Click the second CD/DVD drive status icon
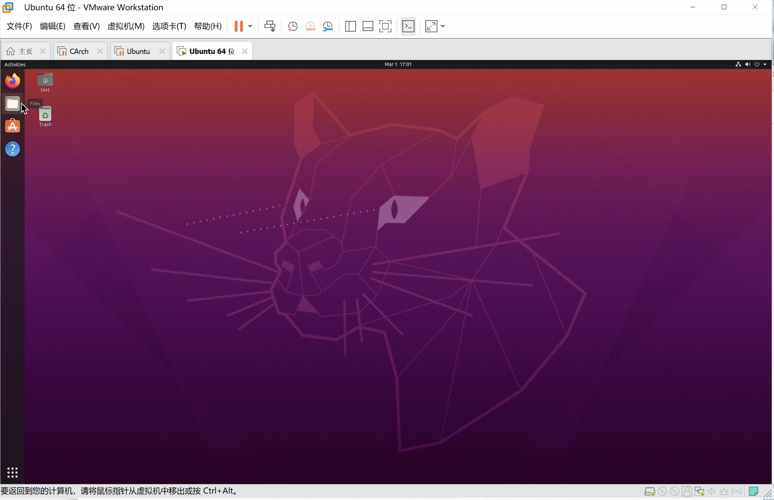The image size is (774, 500). tap(674, 492)
